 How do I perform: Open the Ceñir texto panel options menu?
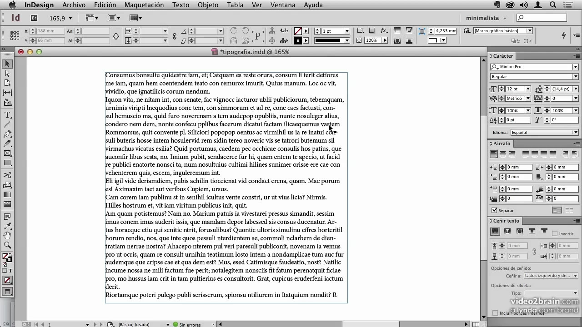[576, 221]
